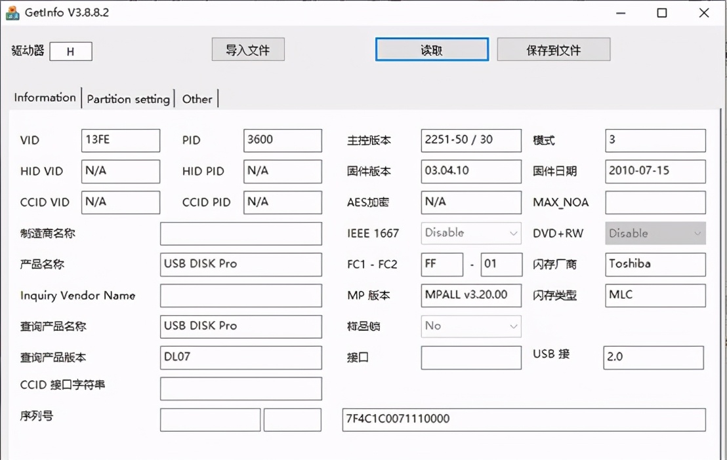Screen dimensions: 727x460
Task: Click the 导入文件 (Import File) button
Action: [x=247, y=49]
